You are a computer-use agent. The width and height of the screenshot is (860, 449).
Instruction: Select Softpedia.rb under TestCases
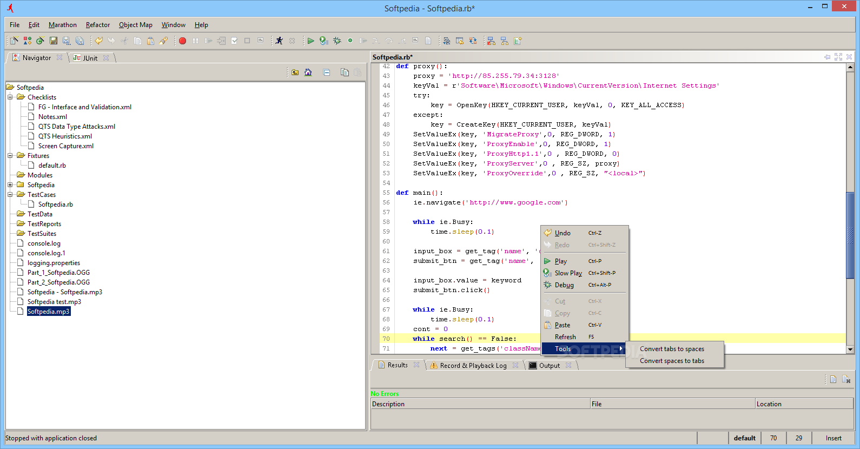[55, 204]
